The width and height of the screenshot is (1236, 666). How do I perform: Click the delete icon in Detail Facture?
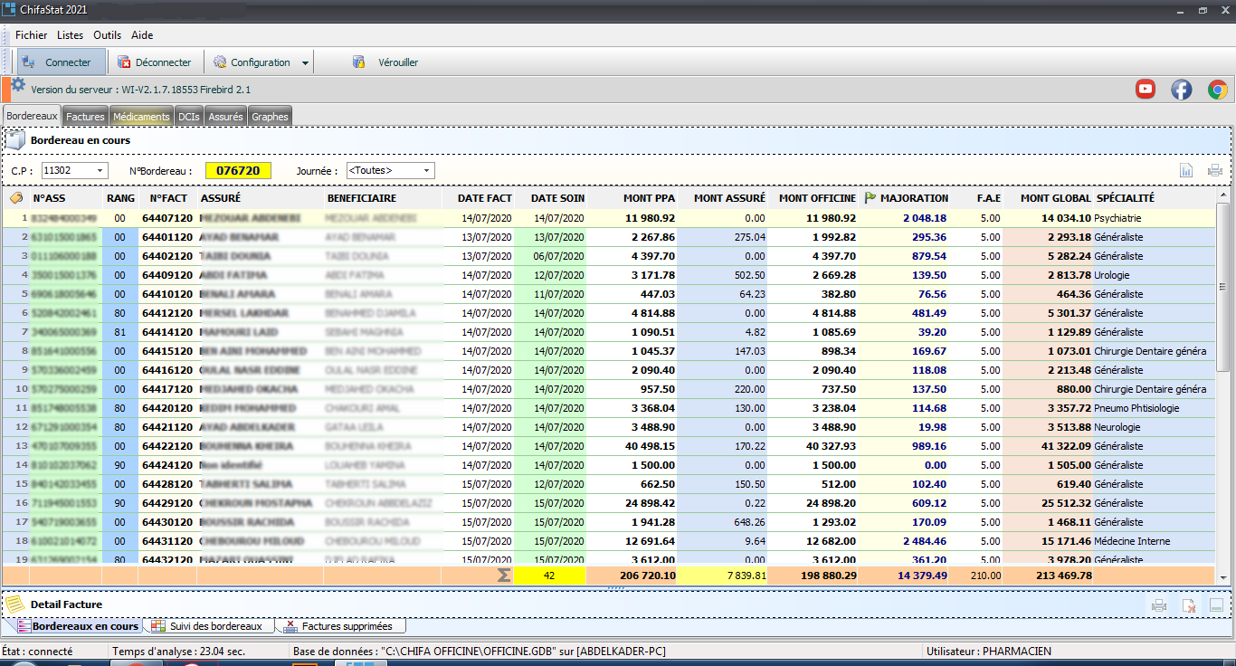pos(1189,605)
